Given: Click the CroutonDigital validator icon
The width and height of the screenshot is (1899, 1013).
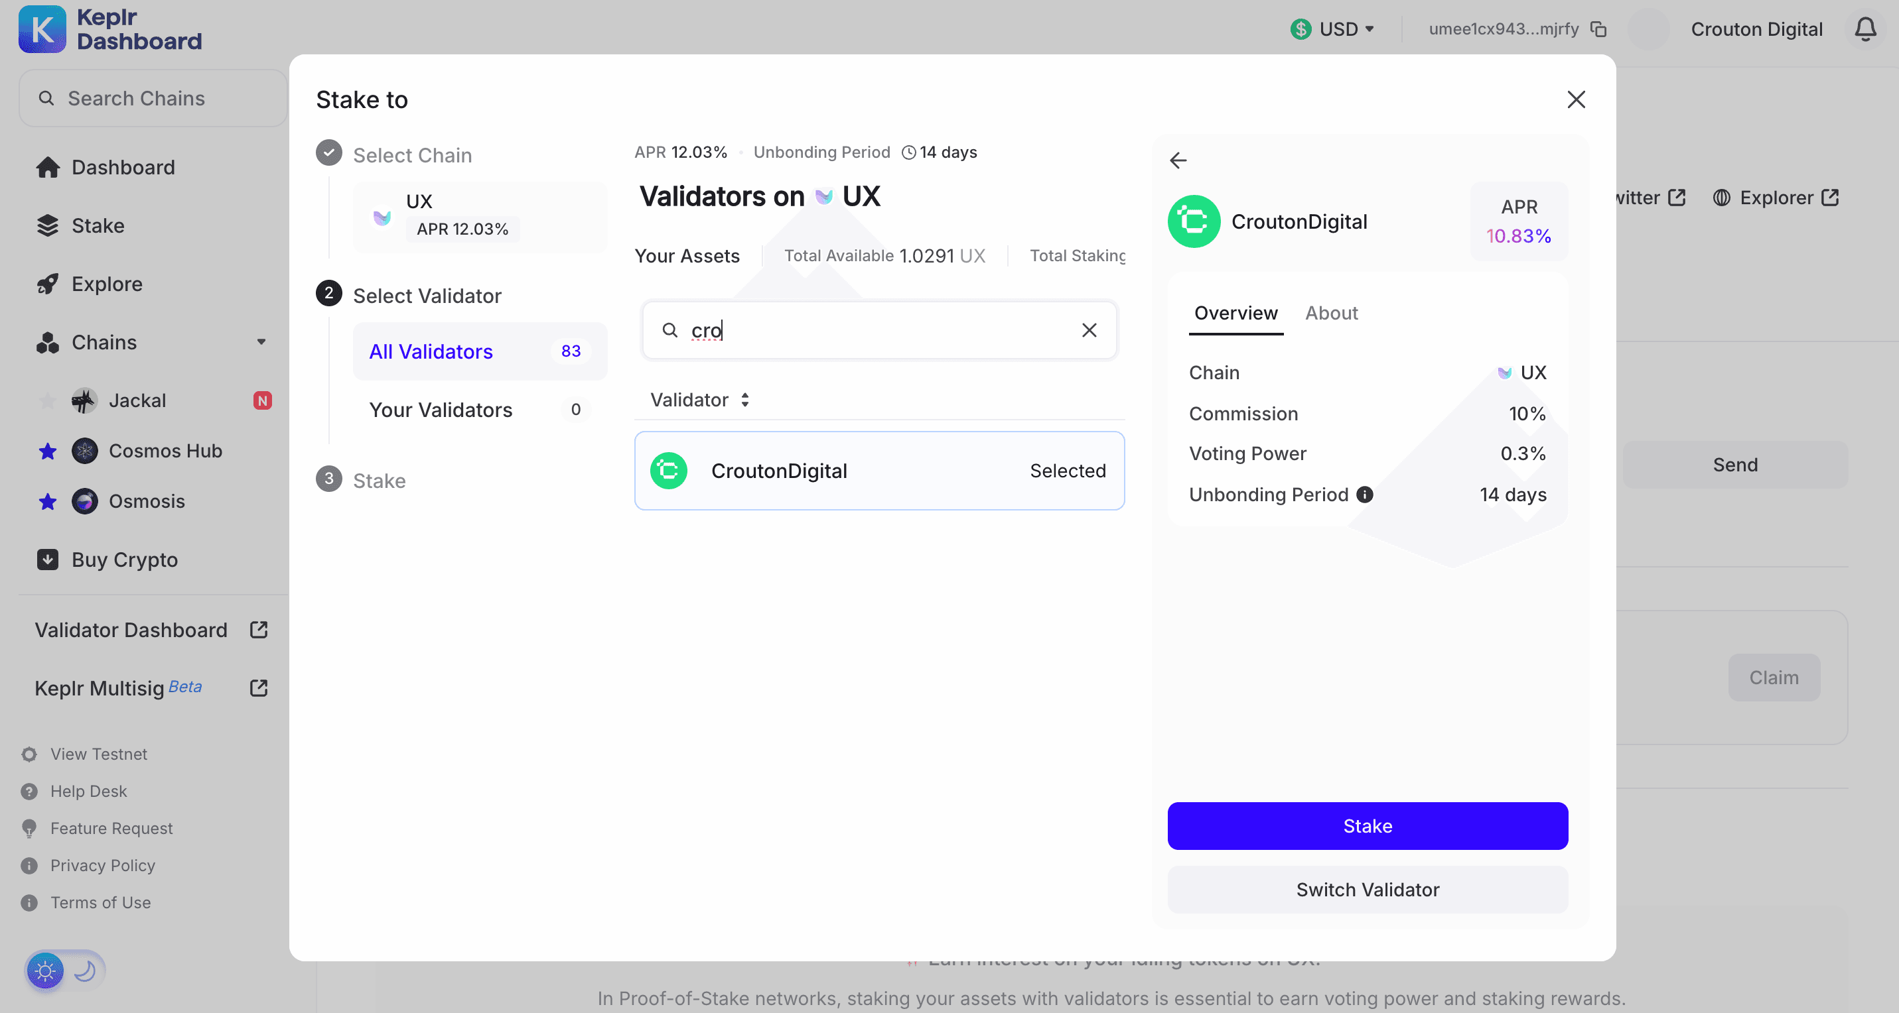Looking at the screenshot, I should [669, 471].
